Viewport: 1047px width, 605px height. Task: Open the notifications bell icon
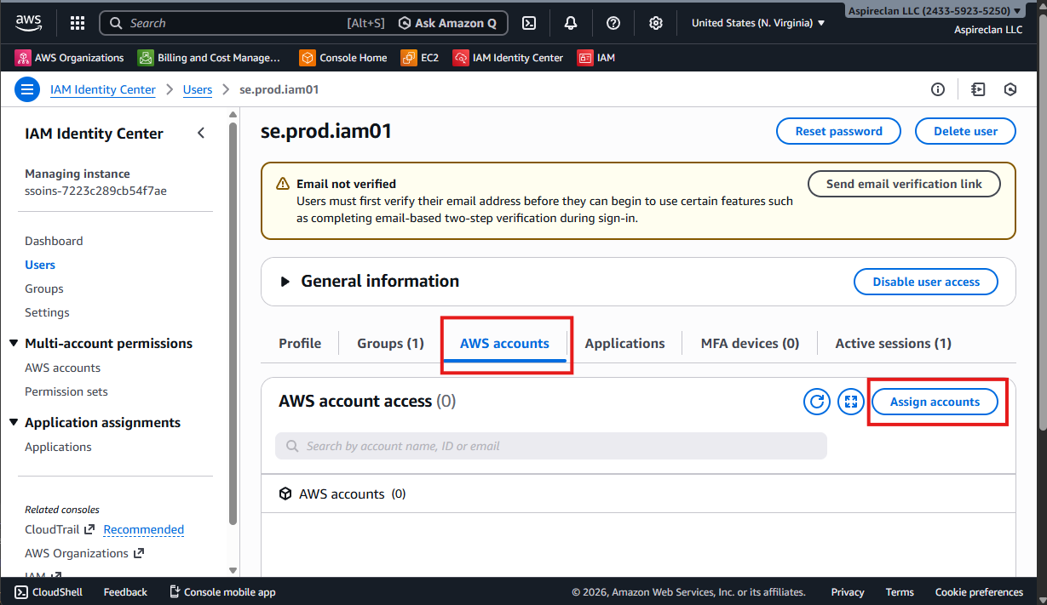pos(571,23)
